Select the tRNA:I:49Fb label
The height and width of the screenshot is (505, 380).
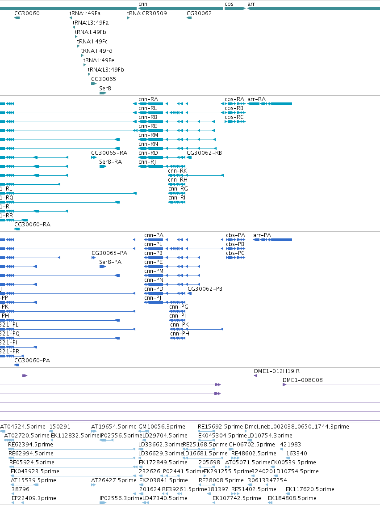point(90,32)
